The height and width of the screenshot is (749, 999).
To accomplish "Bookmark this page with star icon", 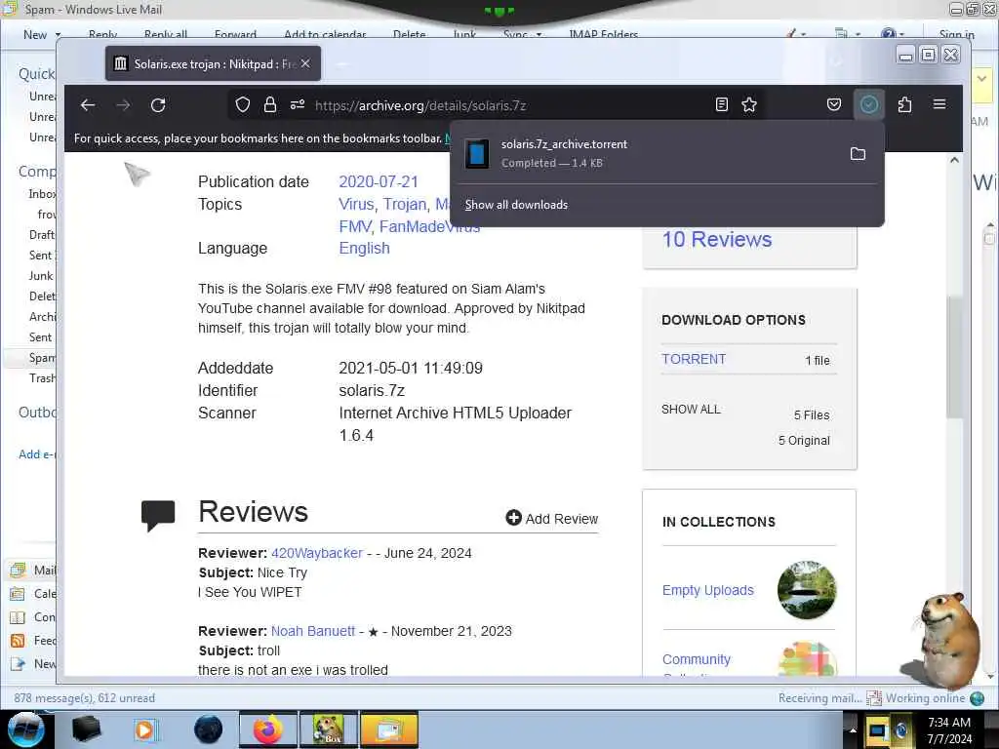I will coord(749,104).
